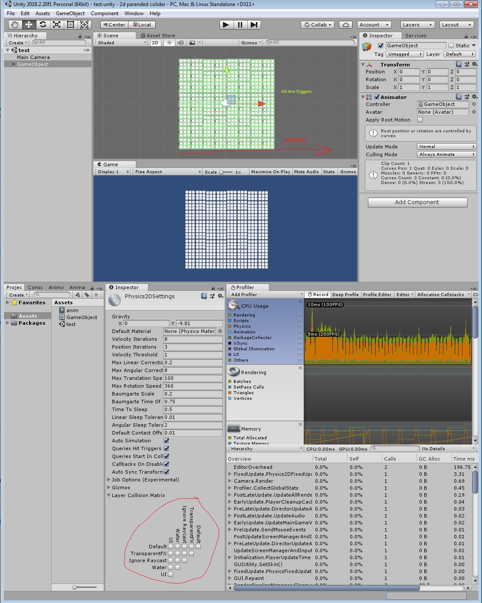Select the Rect transform tool
The height and width of the screenshot is (603, 482).
pos(70,25)
